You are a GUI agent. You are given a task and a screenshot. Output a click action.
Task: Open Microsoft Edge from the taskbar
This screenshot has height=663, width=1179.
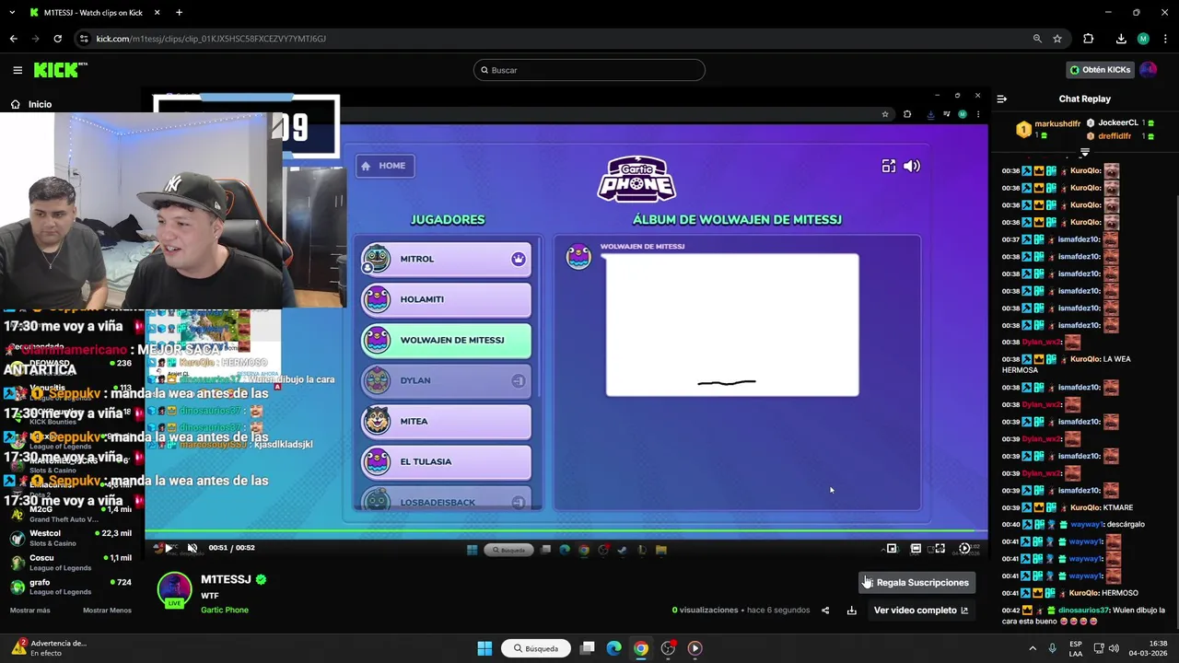point(613,648)
